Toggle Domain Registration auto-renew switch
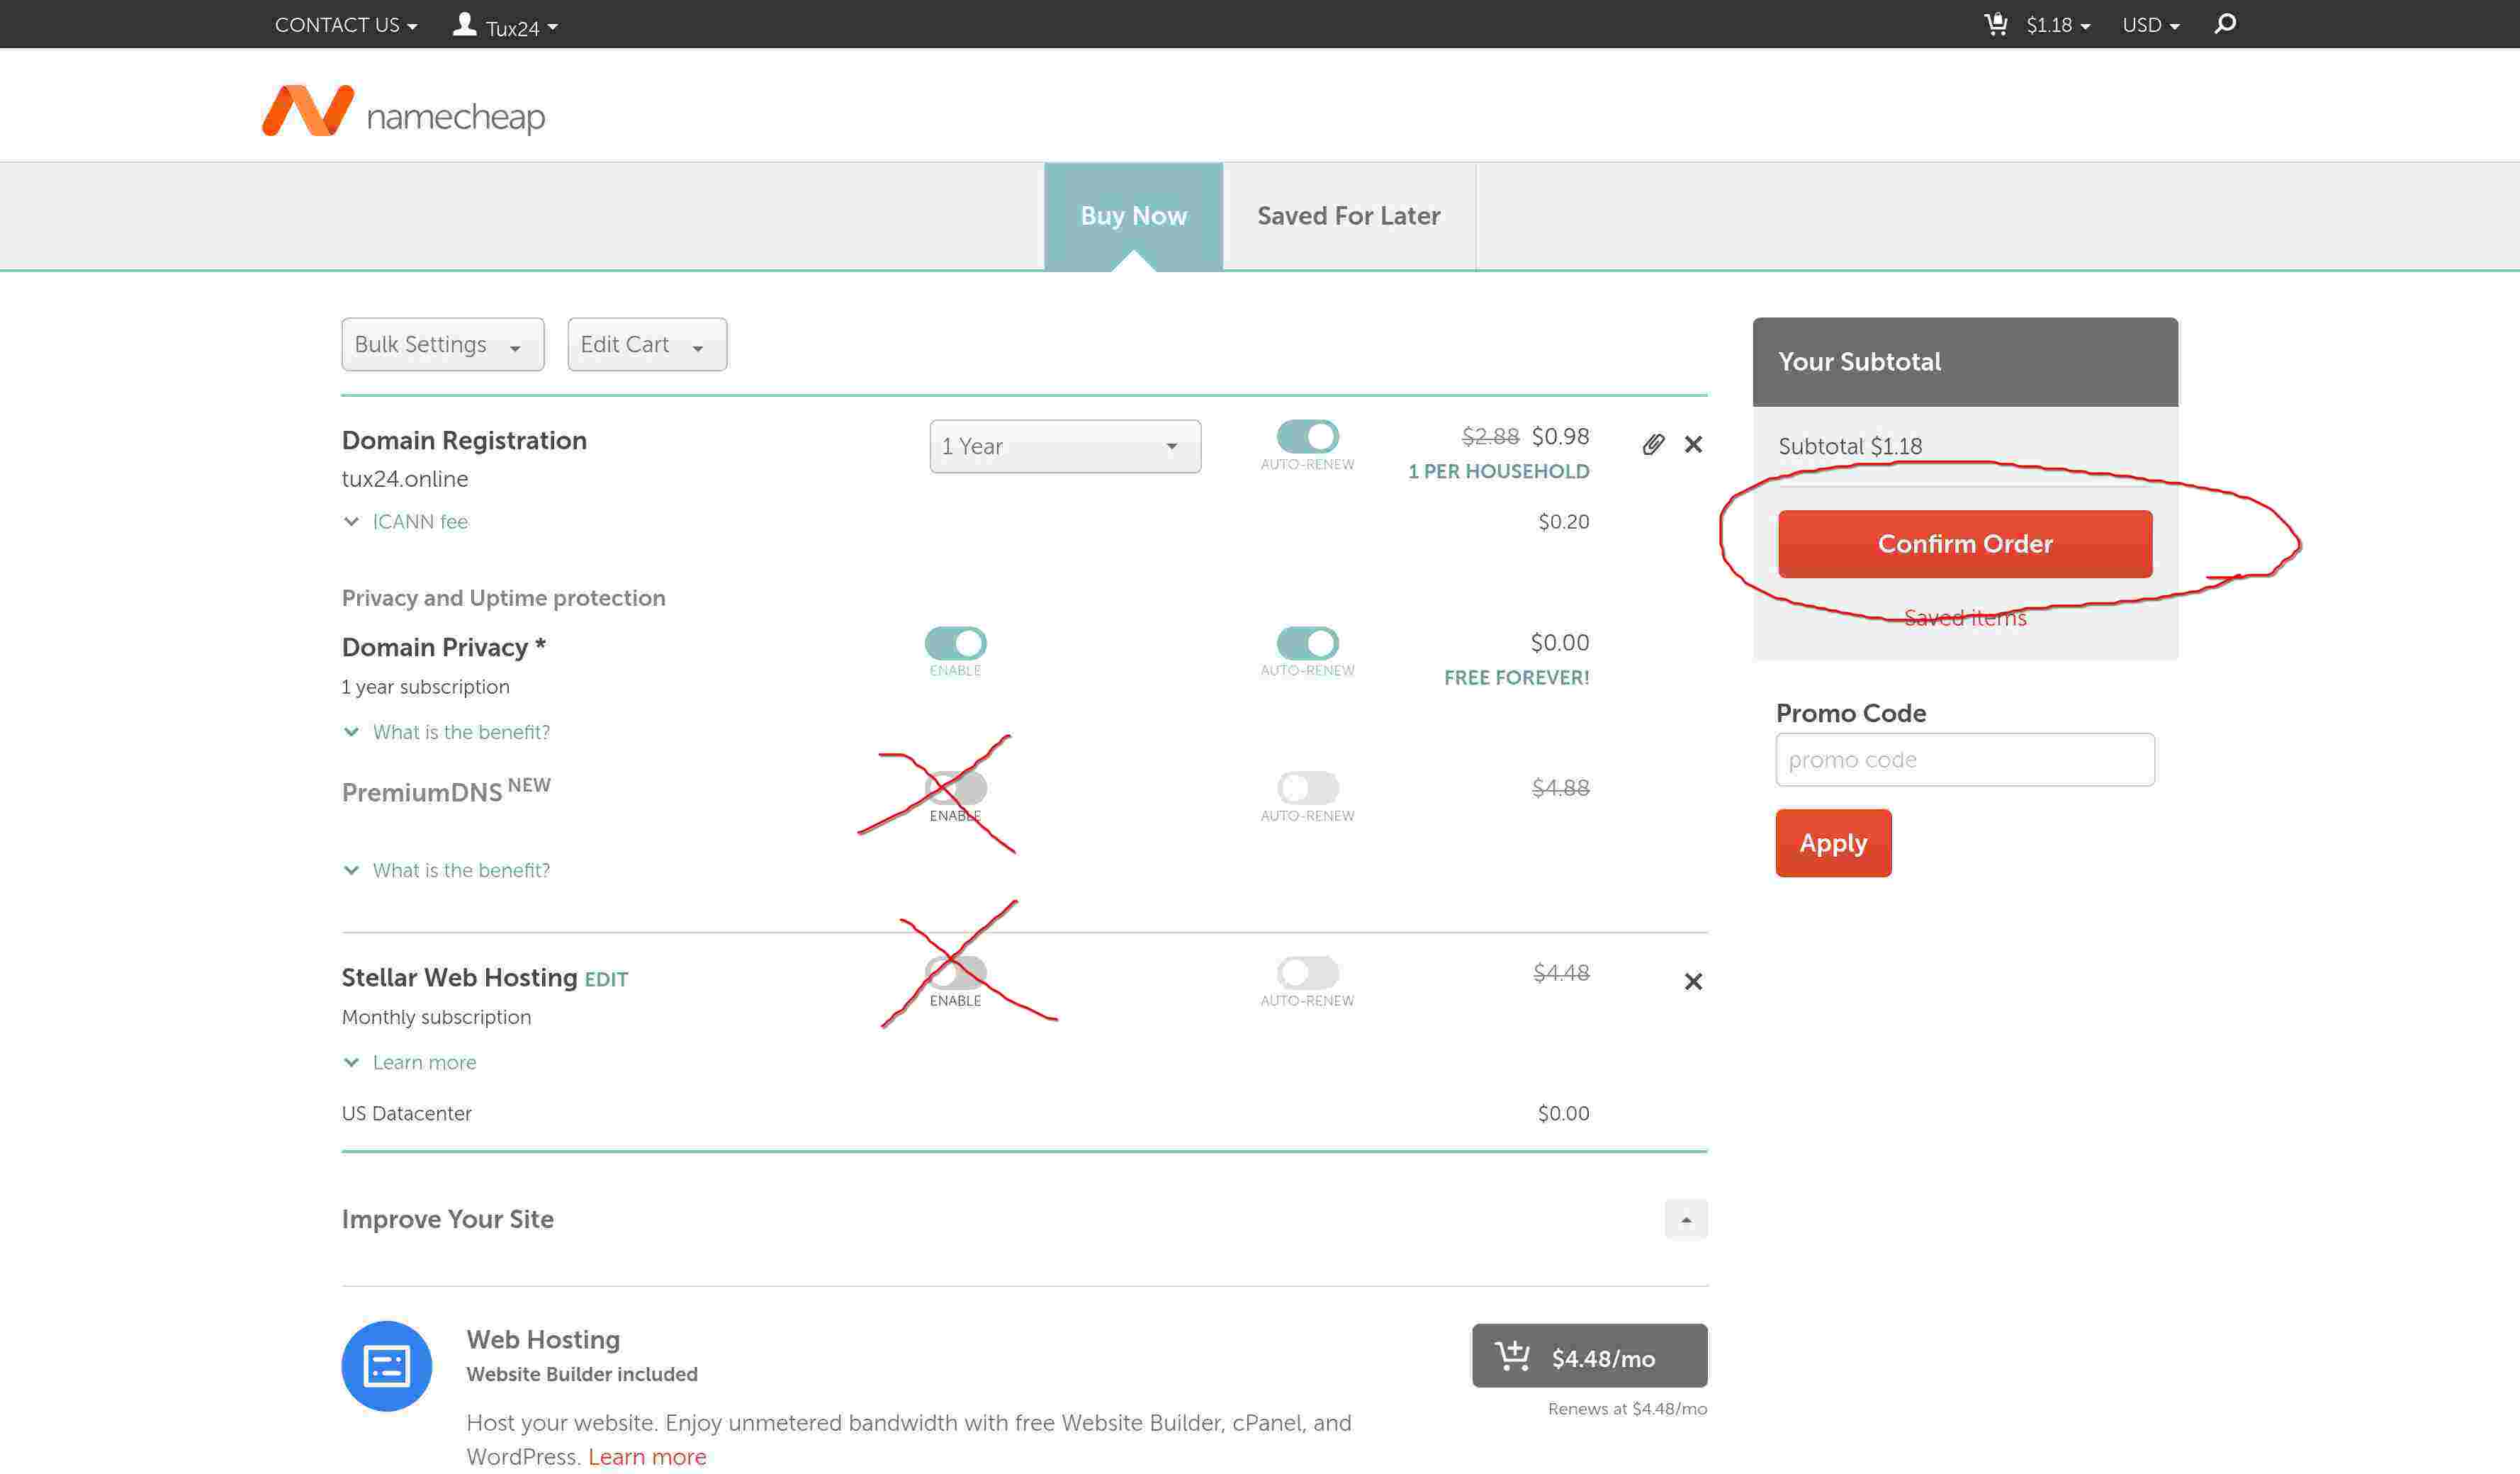Image resolution: width=2520 pixels, height=1474 pixels. click(1307, 436)
